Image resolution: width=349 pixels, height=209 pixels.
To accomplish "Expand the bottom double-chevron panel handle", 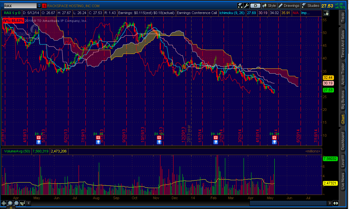I will (x=11, y=208).
